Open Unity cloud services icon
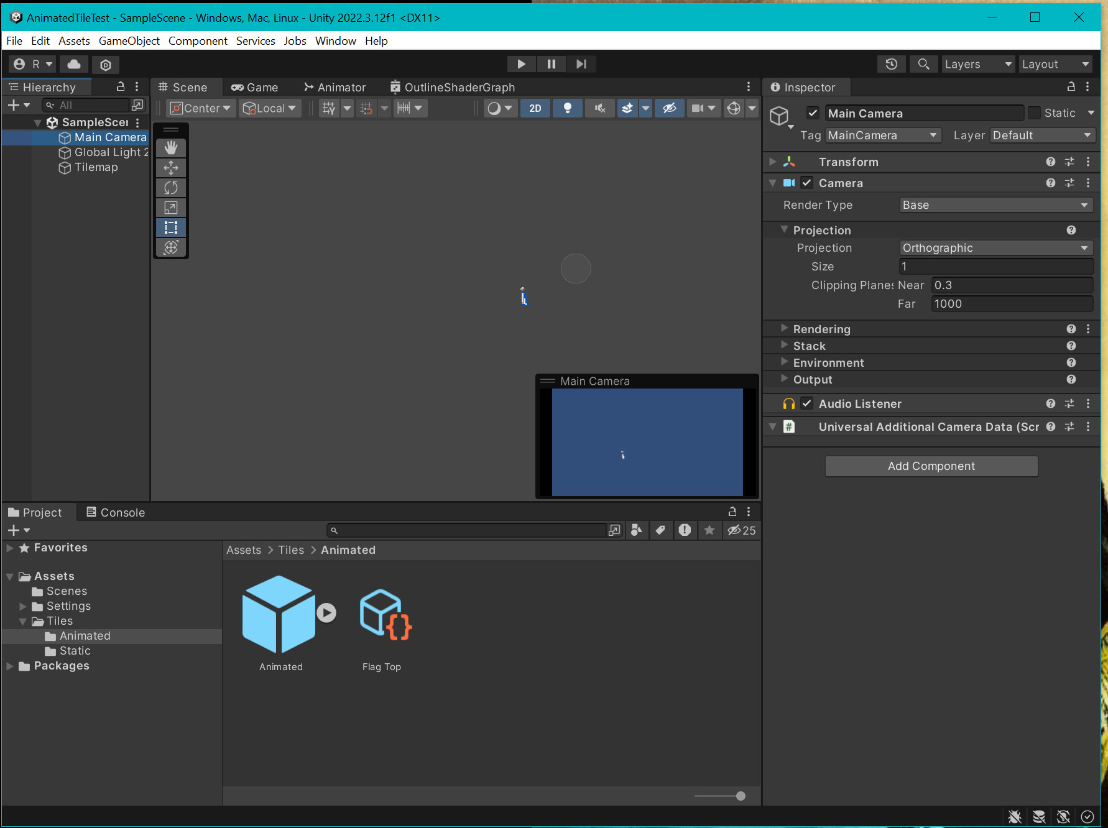 [73, 64]
